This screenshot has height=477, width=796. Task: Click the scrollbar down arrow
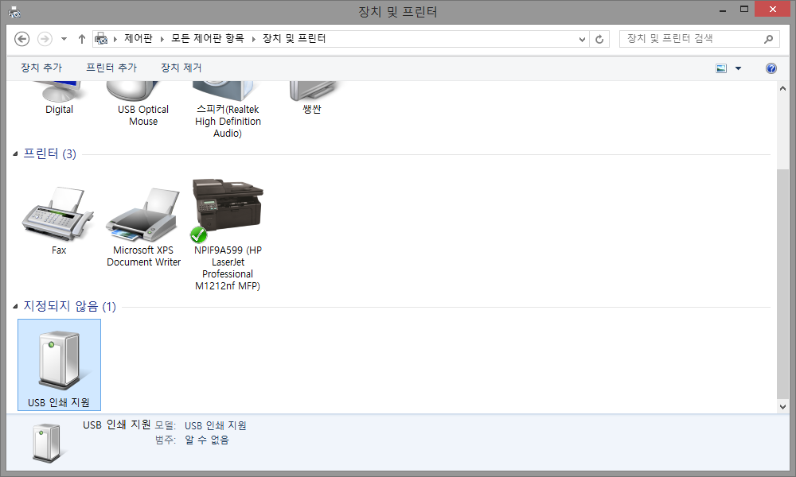tap(782, 406)
